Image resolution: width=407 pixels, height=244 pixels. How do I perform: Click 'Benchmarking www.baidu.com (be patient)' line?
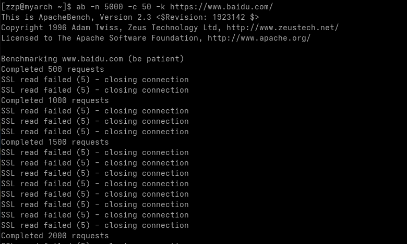(x=92, y=59)
